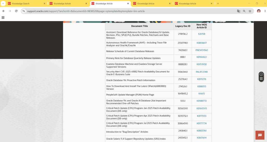Close the active Knowledge Article tab
This screenshot has width=267, height=142.
coord(128,3)
